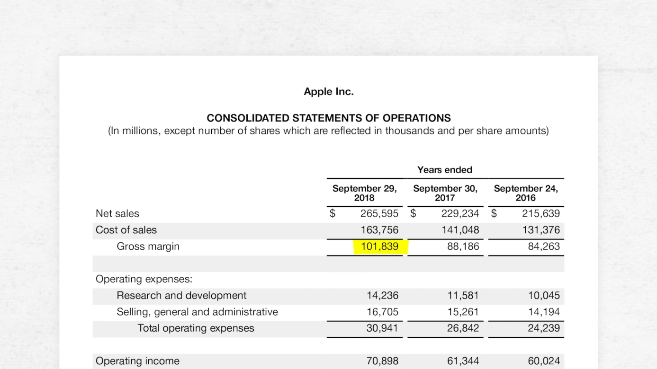Click the cost of sales value 141,048
This screenshot has width=657, height=369.
point(460,230)
